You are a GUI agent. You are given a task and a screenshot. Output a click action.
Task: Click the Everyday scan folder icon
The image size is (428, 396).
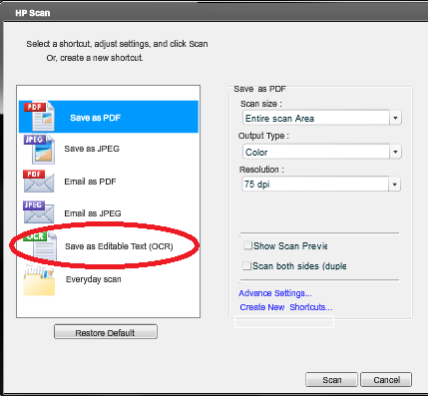[39, 280]
